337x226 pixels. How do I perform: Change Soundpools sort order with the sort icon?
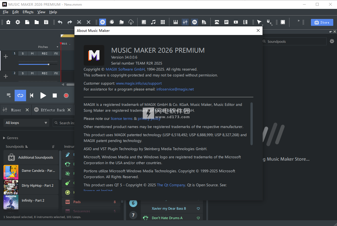pos(27,147)
